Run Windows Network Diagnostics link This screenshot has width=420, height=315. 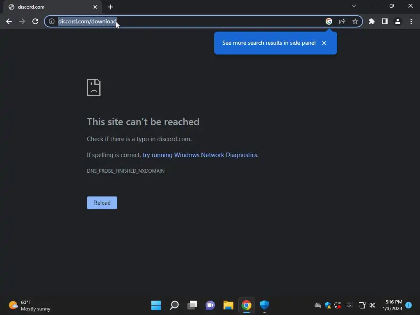coord(200,155)
